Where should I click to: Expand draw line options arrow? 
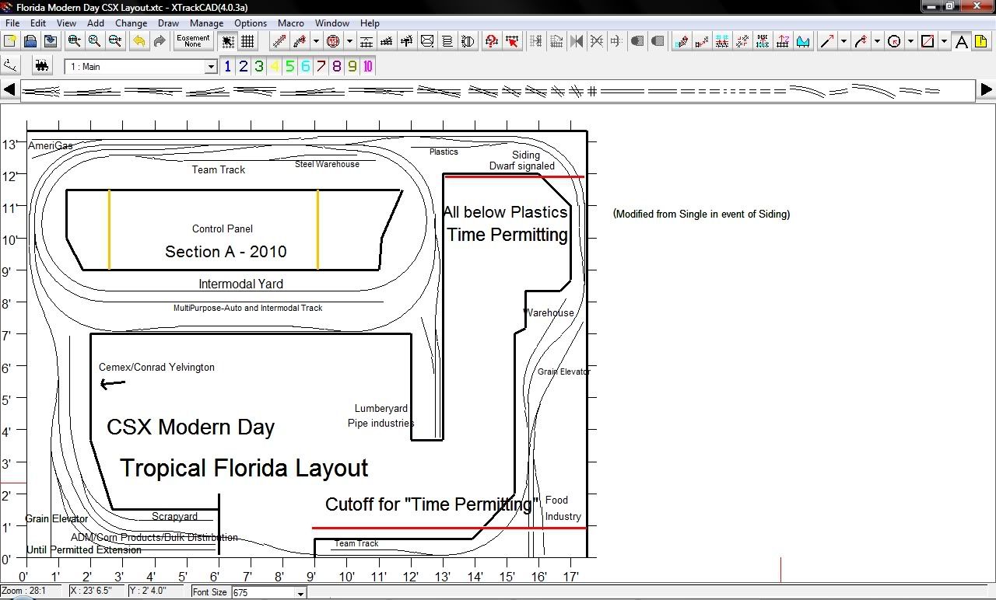[x=843, y=41]
